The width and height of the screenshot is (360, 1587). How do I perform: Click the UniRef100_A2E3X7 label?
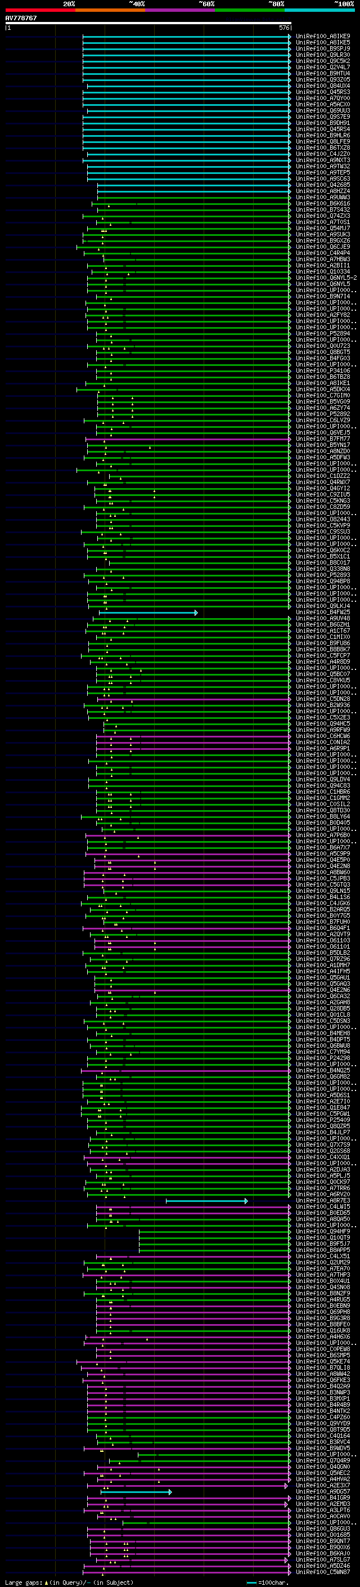tap(323, 1485)
